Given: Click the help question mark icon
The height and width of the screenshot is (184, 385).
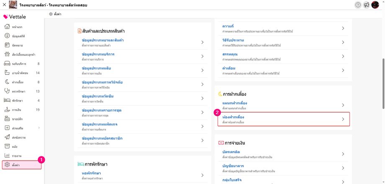Looking at the screenshot, I should (358, 5).
